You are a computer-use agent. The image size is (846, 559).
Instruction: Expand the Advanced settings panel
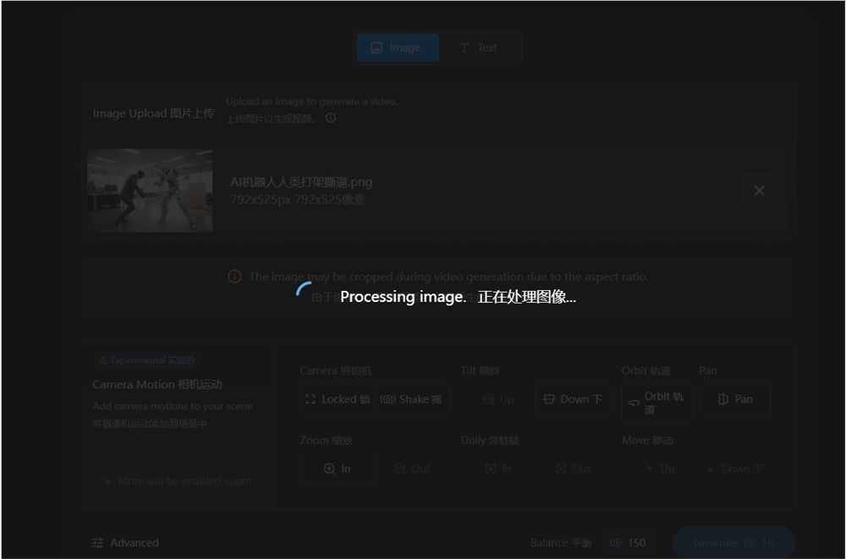click(x=124, y=542)
